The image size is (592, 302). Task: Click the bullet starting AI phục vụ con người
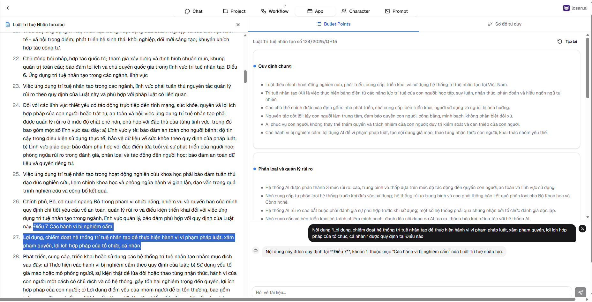pos(393,124)
